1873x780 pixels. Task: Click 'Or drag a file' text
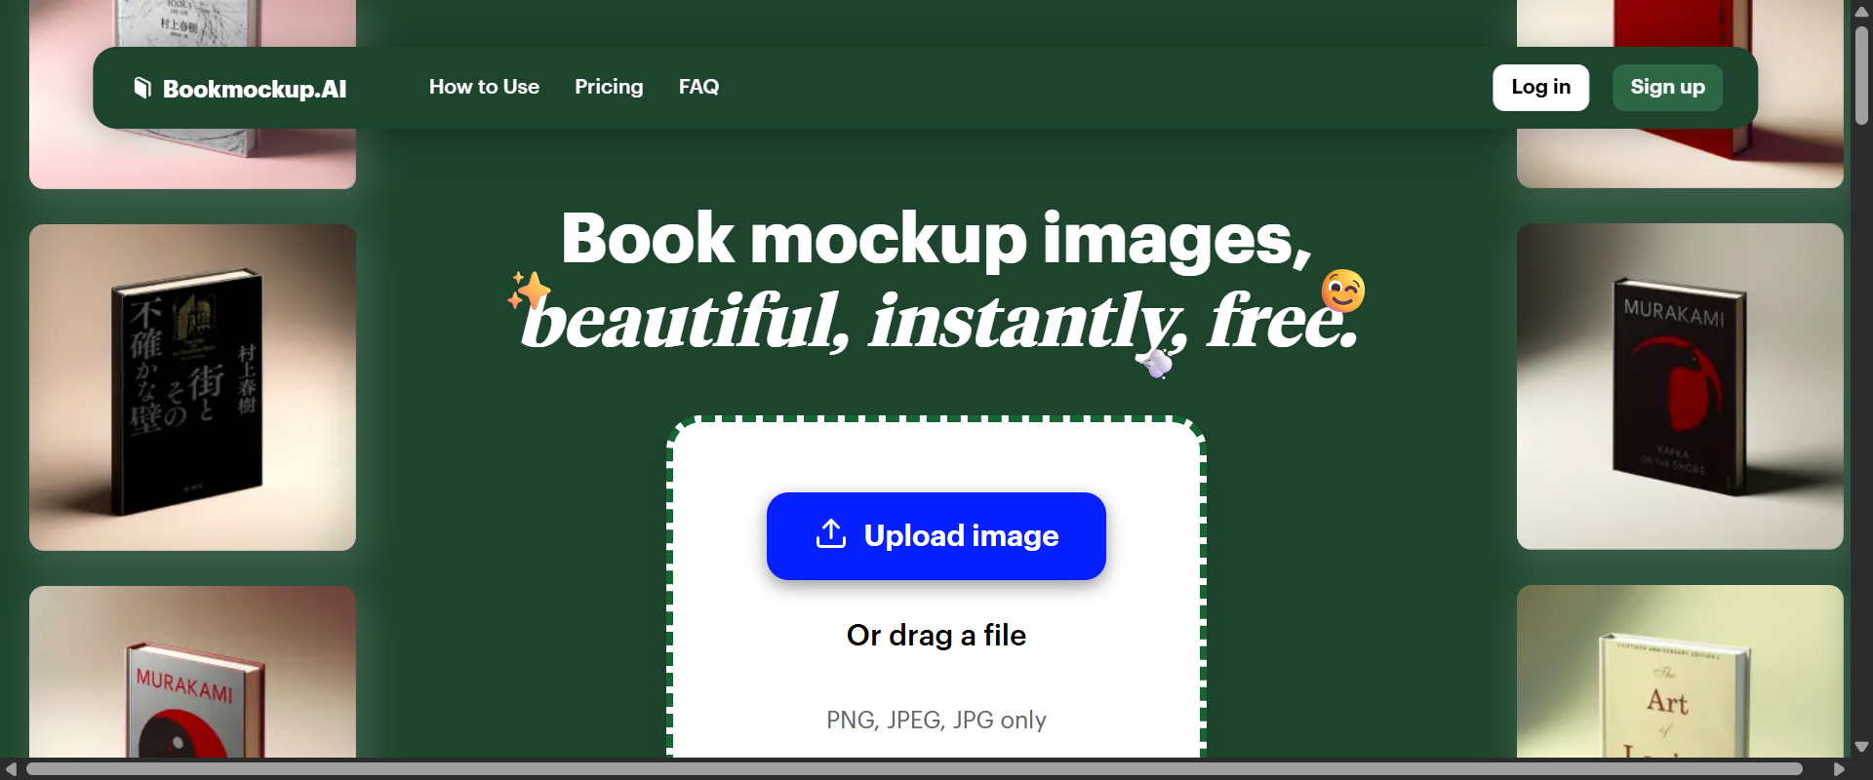[x=936, y=636]
